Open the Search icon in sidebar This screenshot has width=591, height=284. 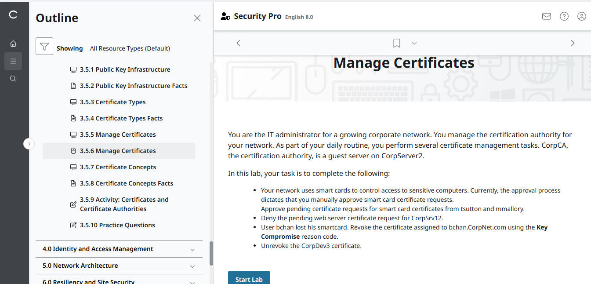click(13, 78)
